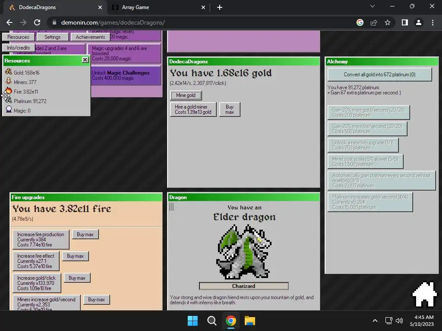Click Miner cost scales 5% slower upgrade
This screenshot has height=331, width=442.
click(x=365, y=161)
